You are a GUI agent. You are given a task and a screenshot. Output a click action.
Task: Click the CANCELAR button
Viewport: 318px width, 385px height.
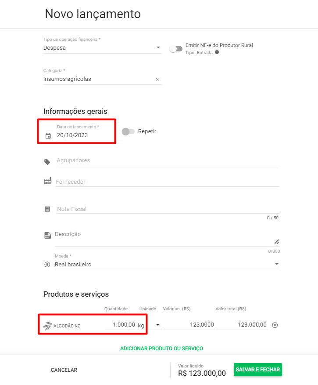pos(64,370)
